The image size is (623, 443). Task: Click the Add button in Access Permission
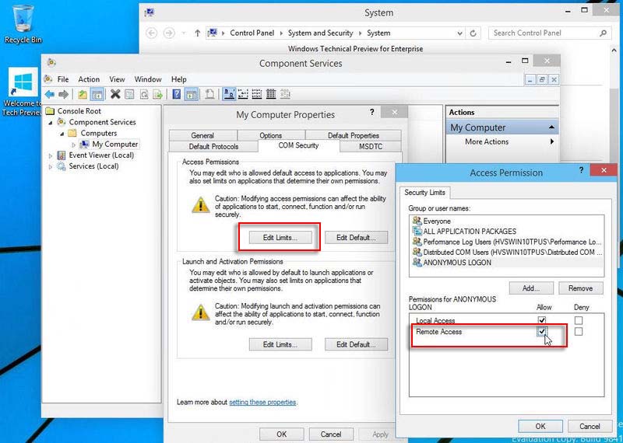coord(531,288)
